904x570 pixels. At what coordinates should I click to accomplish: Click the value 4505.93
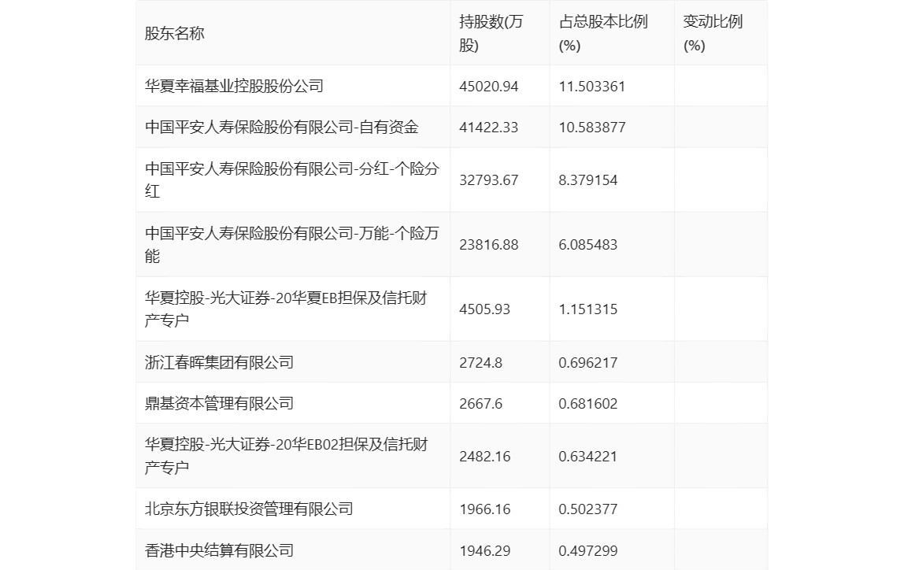[484, 309]
